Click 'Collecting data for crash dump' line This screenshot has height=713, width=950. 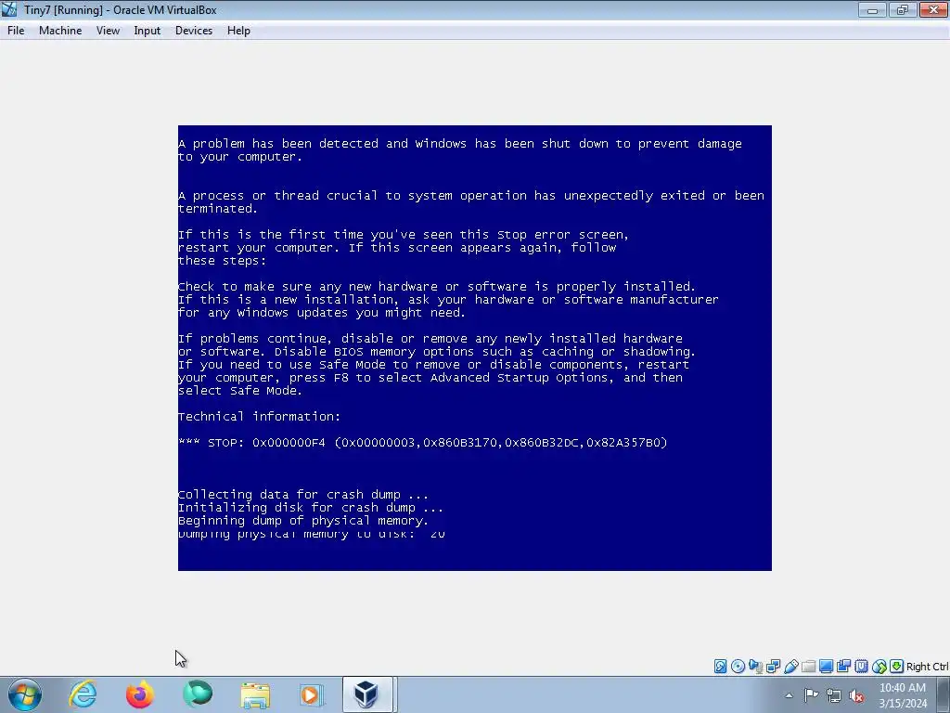click(303, 495)
